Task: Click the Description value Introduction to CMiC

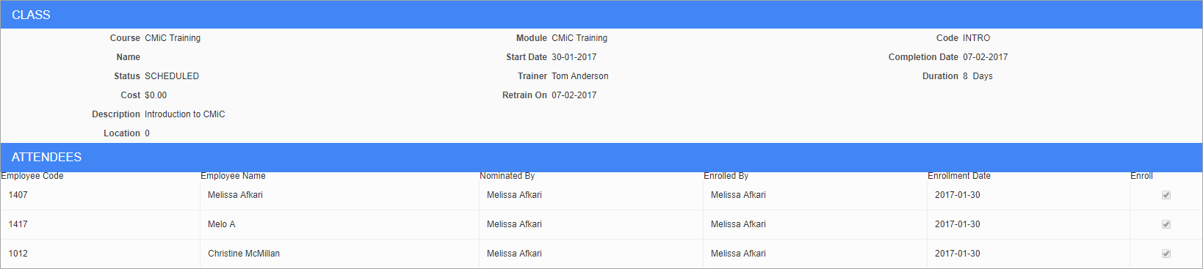Action: 185,114
